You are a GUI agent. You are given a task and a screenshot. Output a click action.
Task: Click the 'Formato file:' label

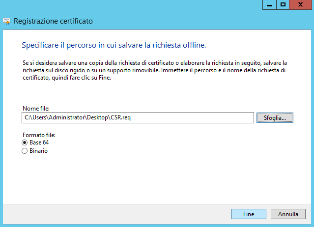click(x=39, y=135)
